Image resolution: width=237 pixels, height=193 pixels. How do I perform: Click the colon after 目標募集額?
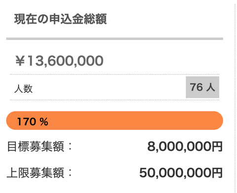[70, 146]
